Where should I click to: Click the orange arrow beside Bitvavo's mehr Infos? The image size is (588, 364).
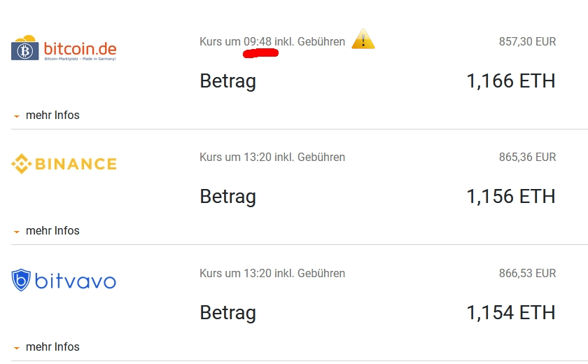17,348
